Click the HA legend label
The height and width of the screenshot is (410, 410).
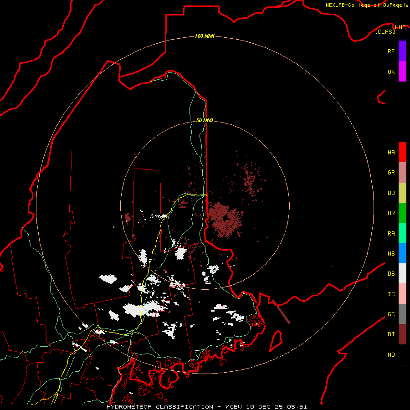coord(391,153)
